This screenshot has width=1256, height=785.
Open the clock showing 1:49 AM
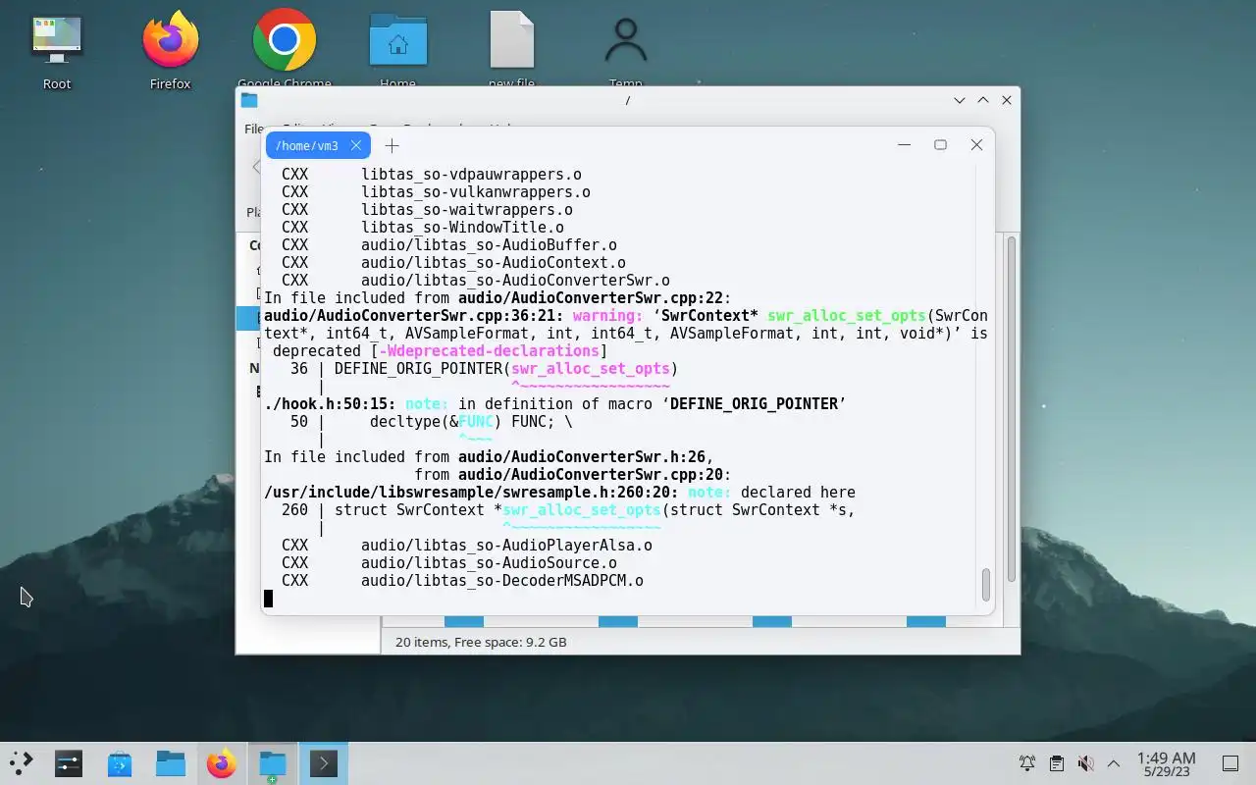[1166, 763]
